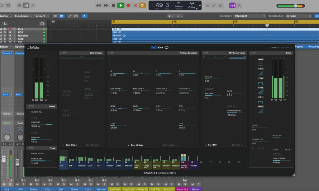Screen dimensions: 319x191
Task: Click the stereo link icon beside Kick title
Action: pyautogui.click(x=166, y=48)
